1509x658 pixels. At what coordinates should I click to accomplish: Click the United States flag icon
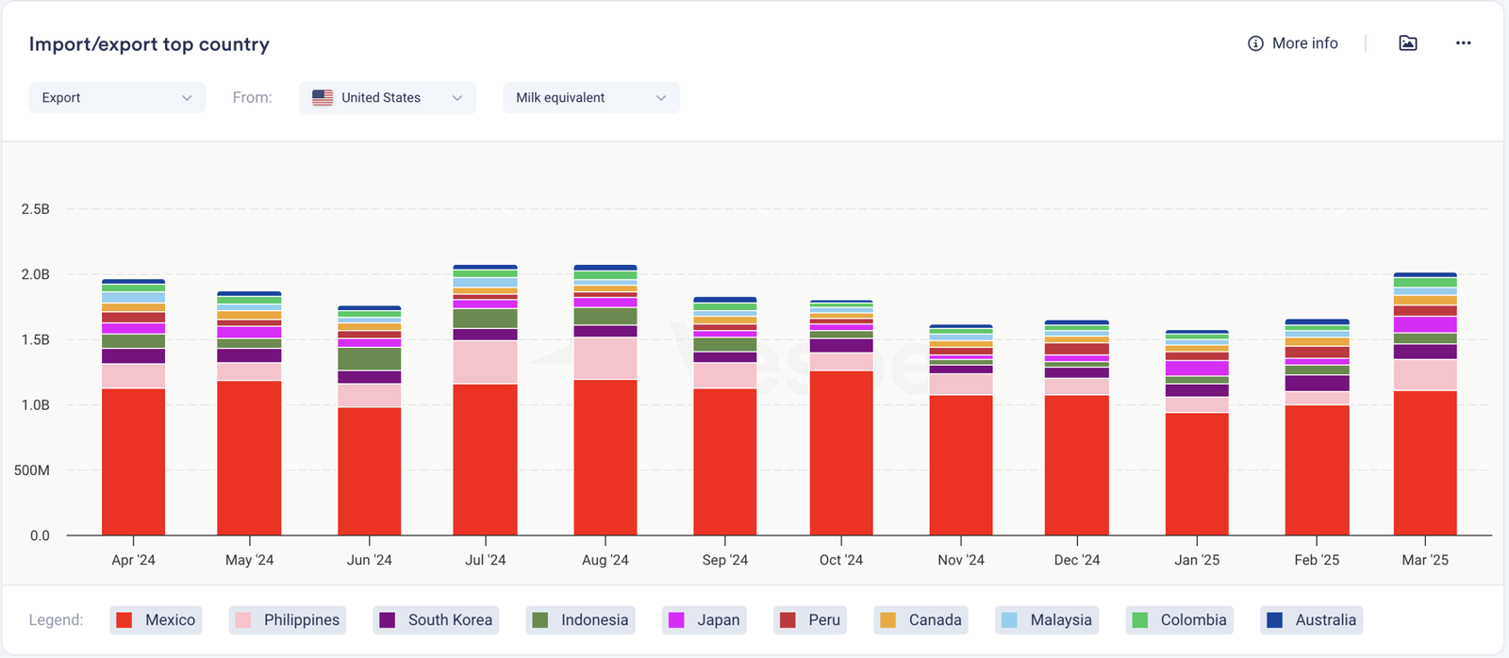(323, 97)
